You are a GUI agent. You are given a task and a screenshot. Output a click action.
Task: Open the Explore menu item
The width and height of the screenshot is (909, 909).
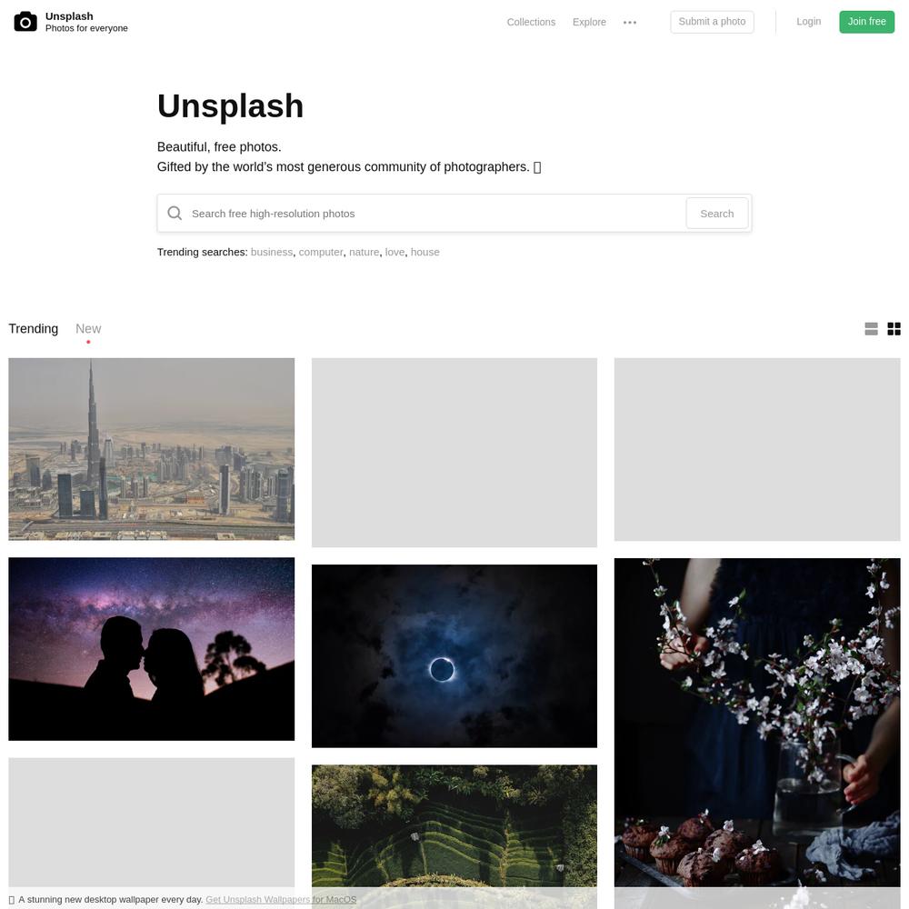(589, 22)
